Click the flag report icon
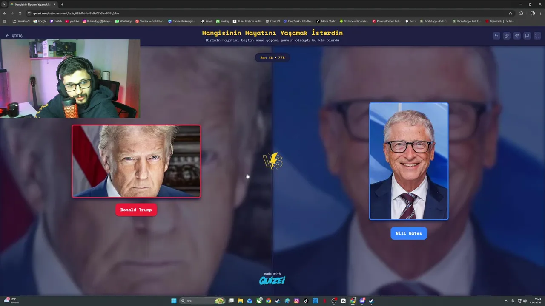The height and width of the screenshot is (306, 545). pos(527,36)
